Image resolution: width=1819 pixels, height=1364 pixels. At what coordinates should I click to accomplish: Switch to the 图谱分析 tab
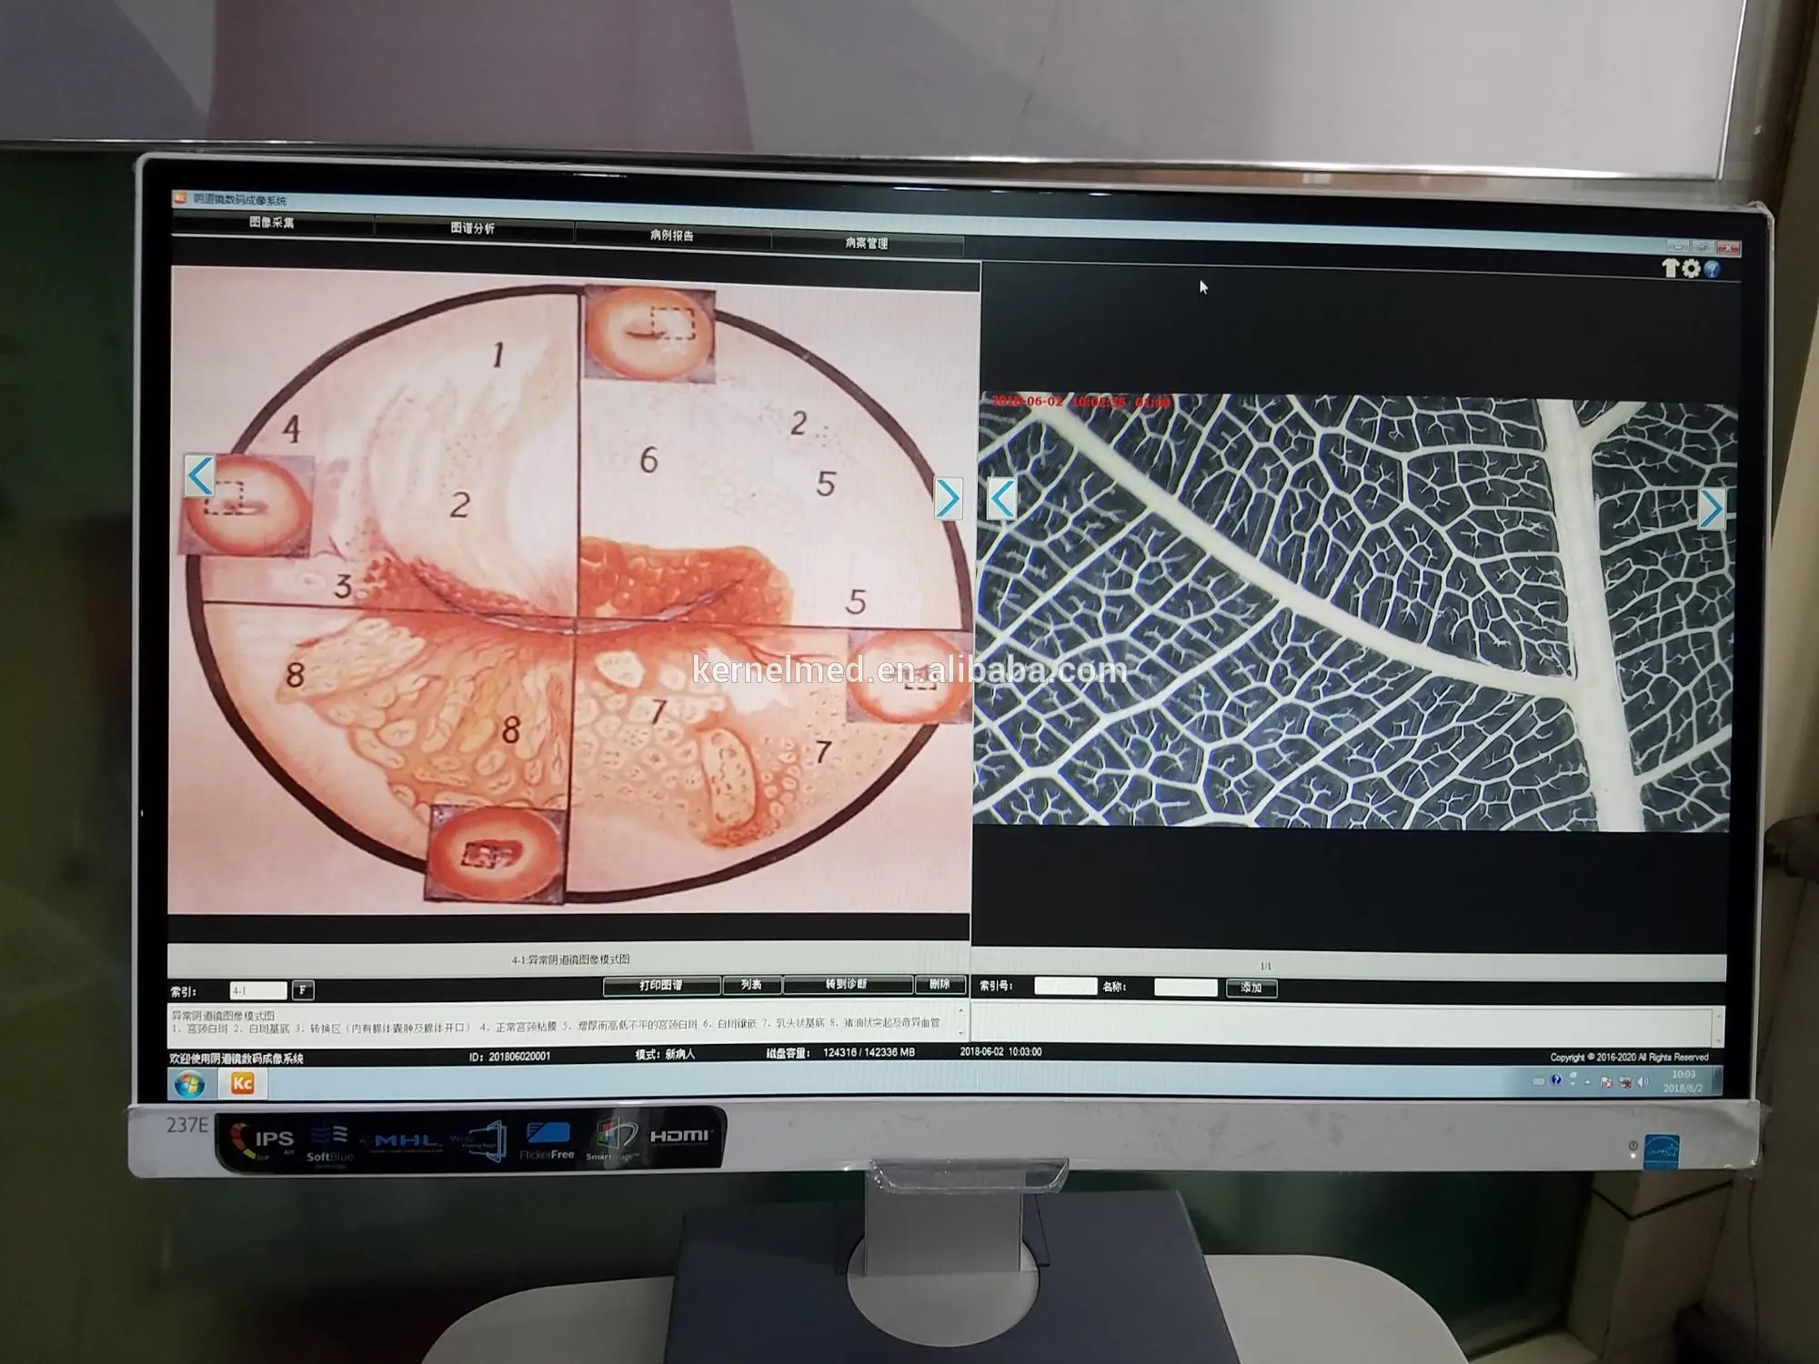tap(472, 228)
